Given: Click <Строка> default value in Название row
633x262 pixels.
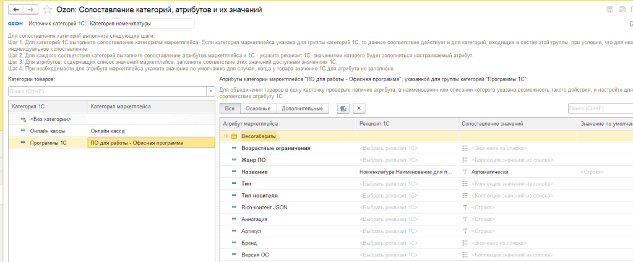Looking at the screenshot, I should click(x=592, y=172).
